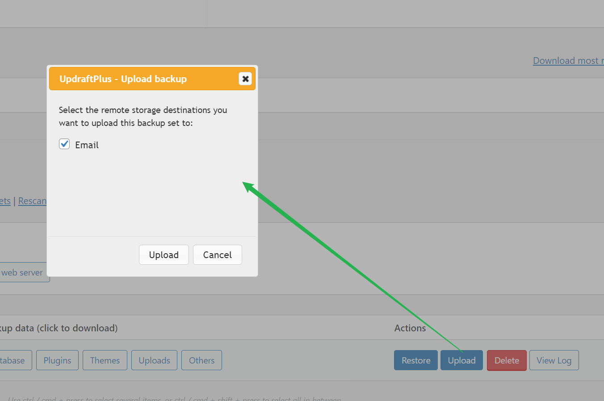Click the UpdraftPlus - Upload backup title

click(x=123, y=79)
